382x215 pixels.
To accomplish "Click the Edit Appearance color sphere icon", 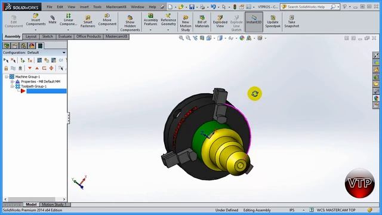I will pyautogui.click(x=242, y=38).
